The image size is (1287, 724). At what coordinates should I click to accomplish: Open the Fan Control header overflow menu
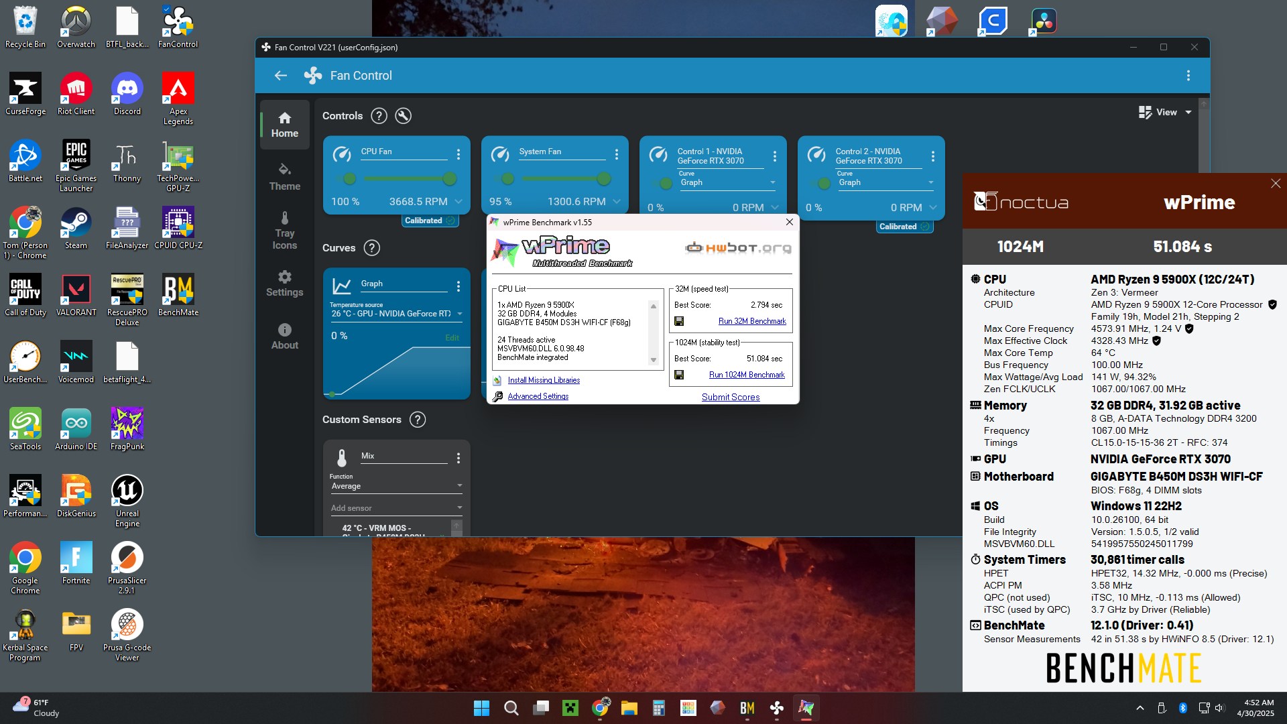1188,76
